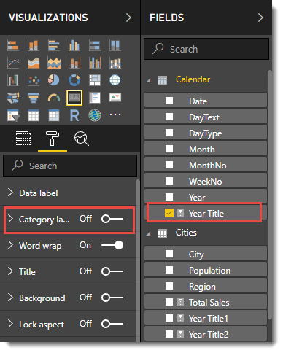Viewport: 283px width, 353px height.
Task: Select the clustered bar chart visual
Action: click(x=54, y=45)
